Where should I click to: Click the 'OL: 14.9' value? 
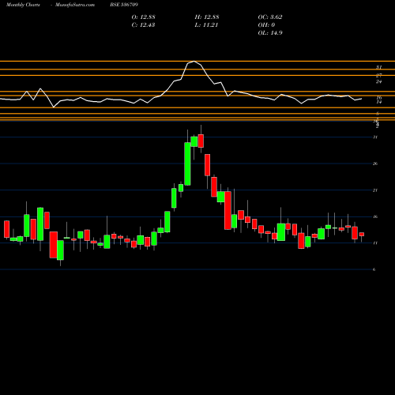[270, 33]
